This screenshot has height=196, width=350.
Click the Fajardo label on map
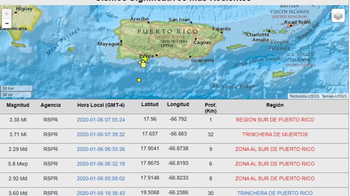pos(221,29)
